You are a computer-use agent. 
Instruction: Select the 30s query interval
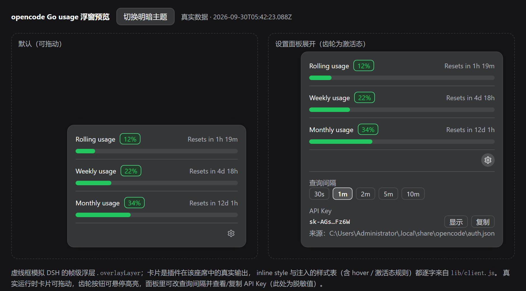click(x=319, y=194)
